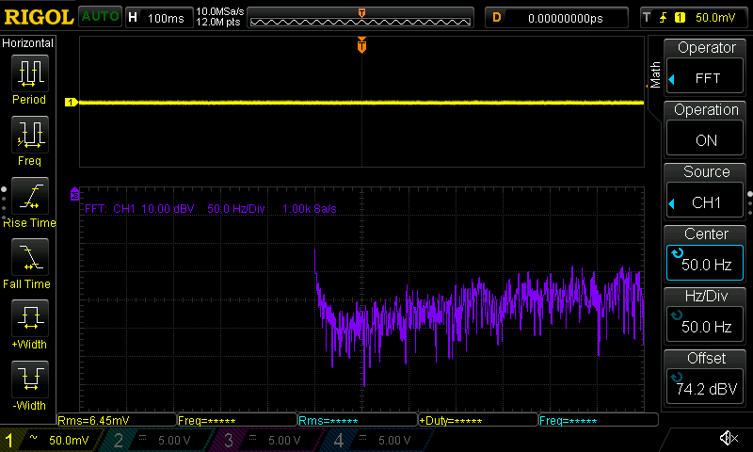Pick the +Width measurement icon
This screenshot has width=753, height=452.
click(28, 324)
